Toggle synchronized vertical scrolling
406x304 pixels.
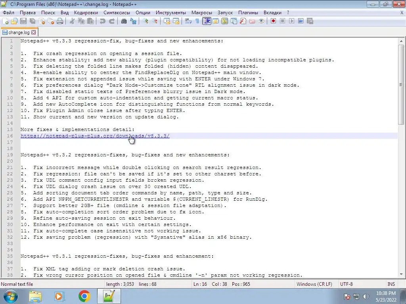coord(167,21)
